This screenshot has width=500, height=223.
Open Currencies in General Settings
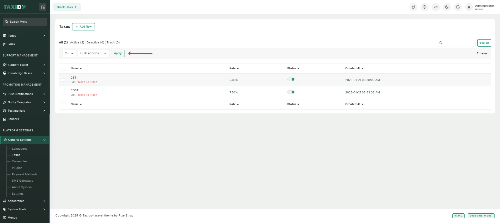[20, 162]
